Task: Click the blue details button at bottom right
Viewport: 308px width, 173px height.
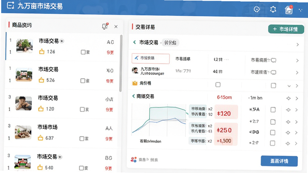Action: point(279,161)
